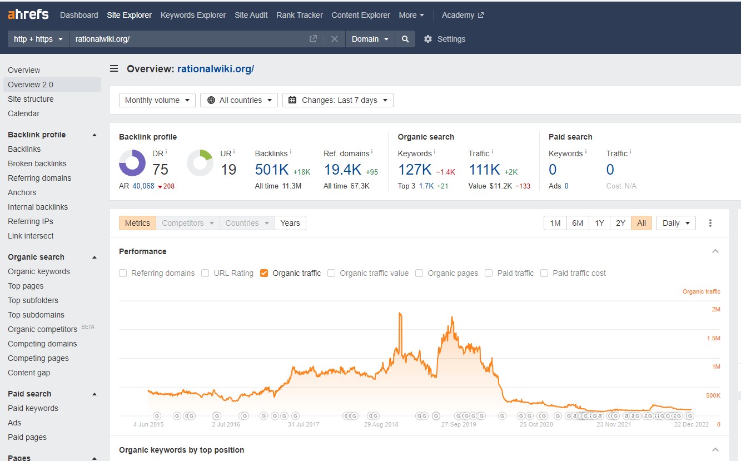Screen dimensions: 741x461
Task: Open the All countries dropdown
Action: click(238, 100)
